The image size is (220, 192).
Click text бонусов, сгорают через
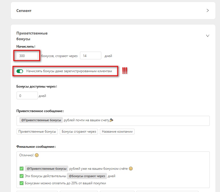(x=59, y=56)
